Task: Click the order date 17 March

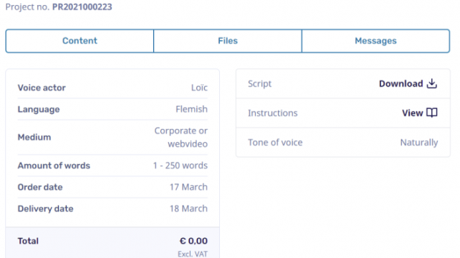Action: click(x=188, y=187)
